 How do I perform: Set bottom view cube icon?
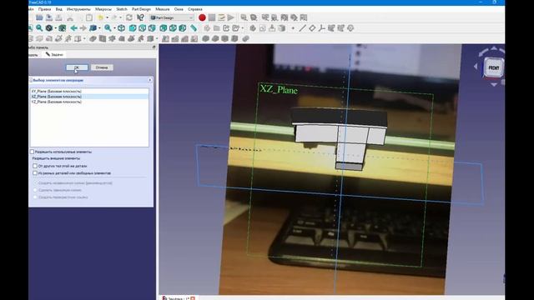[x=173, y=28]
